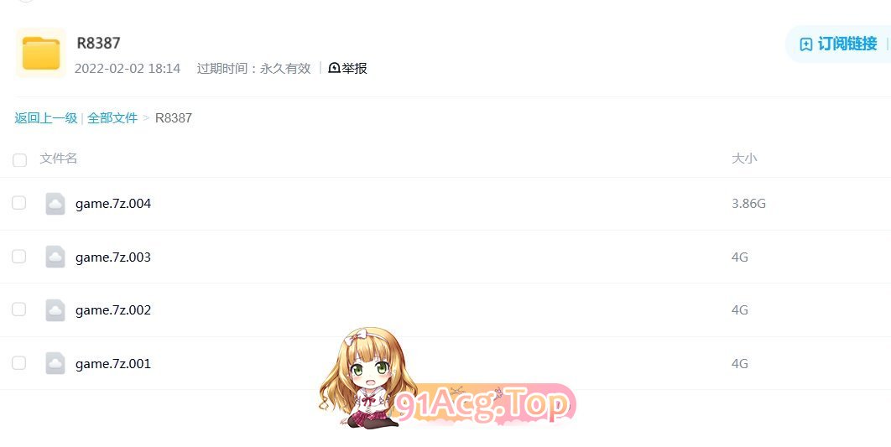The height and width of the screenshot is (447, 891).
Task: Click the report (举报) icon
Action: (x=334, y=68)
